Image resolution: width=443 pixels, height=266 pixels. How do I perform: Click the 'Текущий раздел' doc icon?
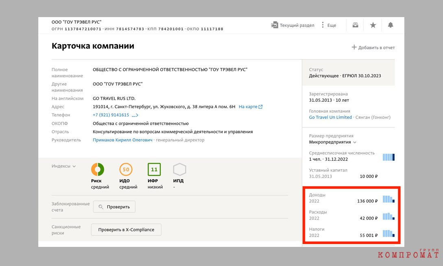point(275,25)
